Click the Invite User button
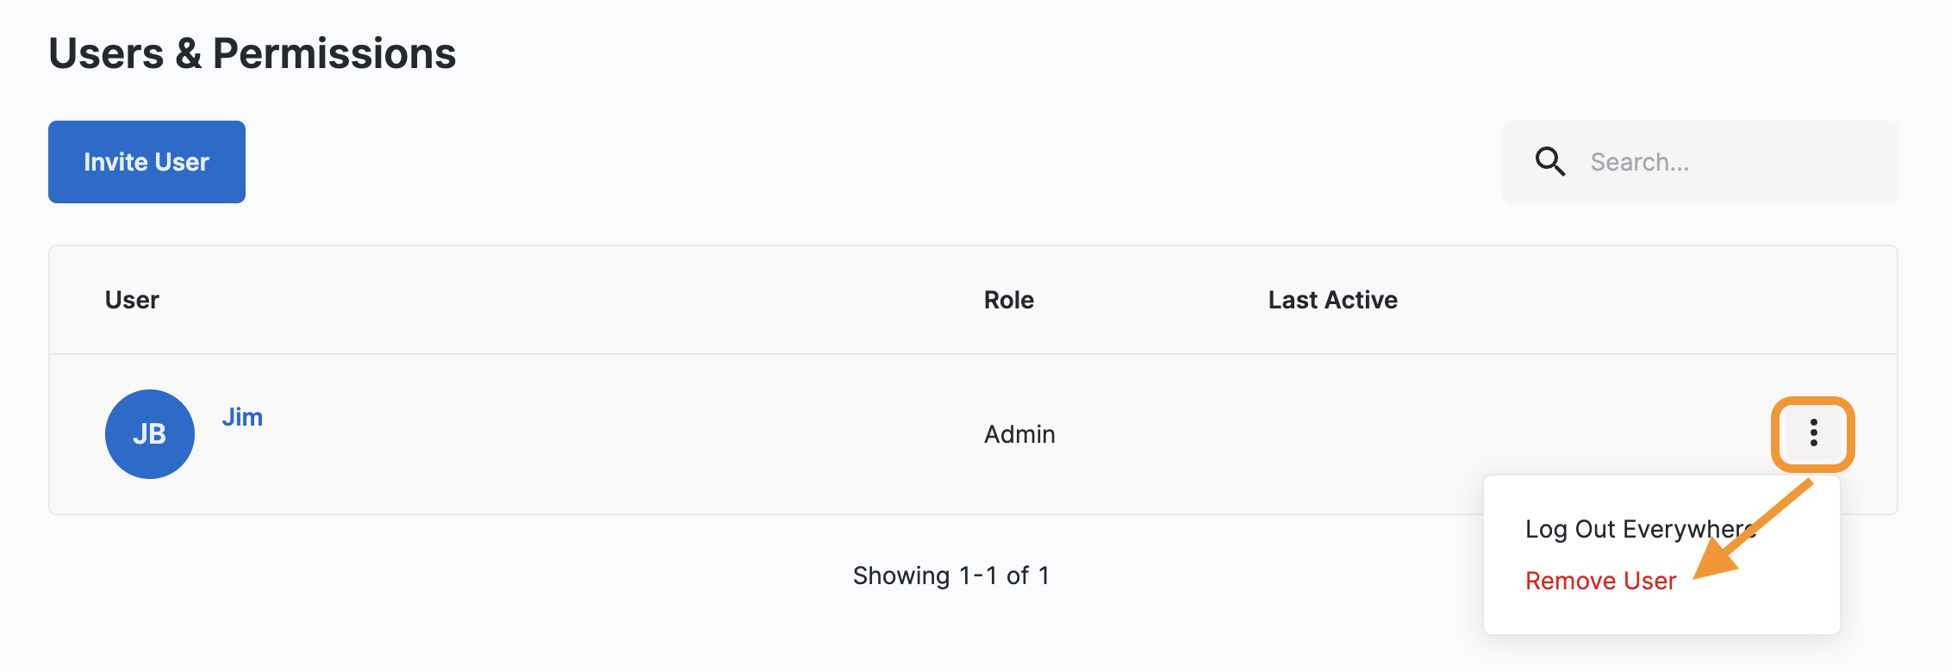The height and width of the screenshot is (672, 1951). 146,162
